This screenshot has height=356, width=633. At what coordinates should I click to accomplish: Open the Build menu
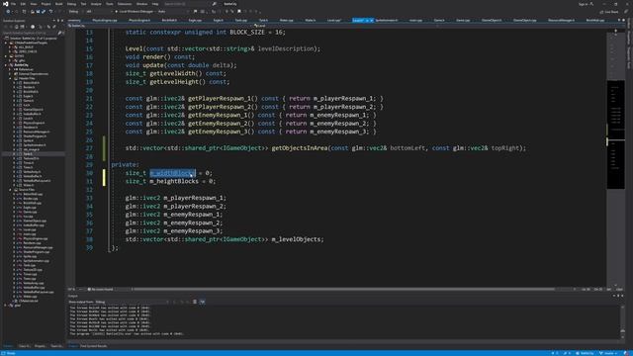coord(59,4)
